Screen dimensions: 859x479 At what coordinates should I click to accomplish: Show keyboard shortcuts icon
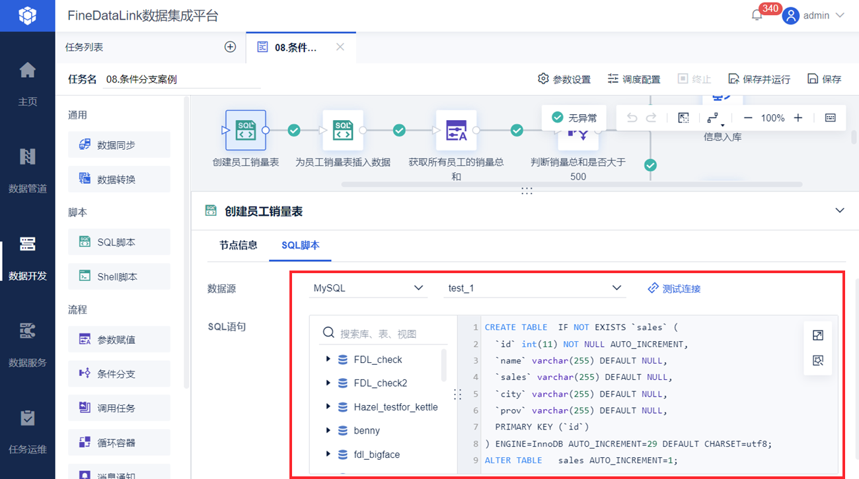coord(831,118)
